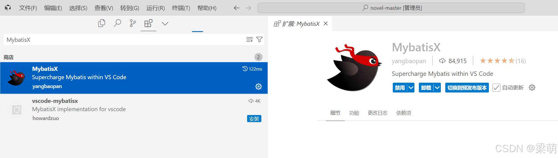Open the 编辑(E) menu

(x=53, y=8)
